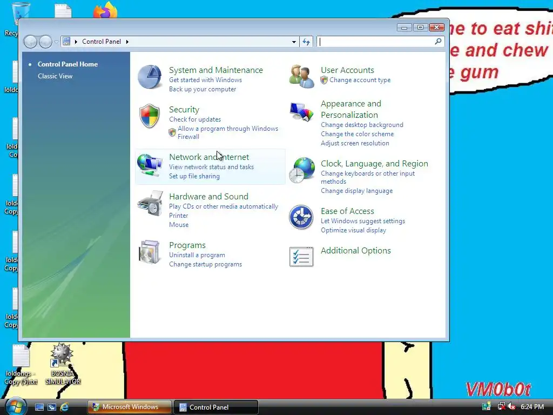The image size is (553, 415).
Task: Click the 6:24 PM taskbar clock
Action: point(532,407)
